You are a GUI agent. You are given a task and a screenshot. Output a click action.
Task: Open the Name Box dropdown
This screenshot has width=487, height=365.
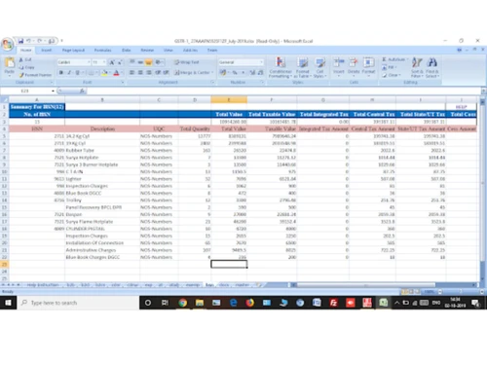coord(53,91)
